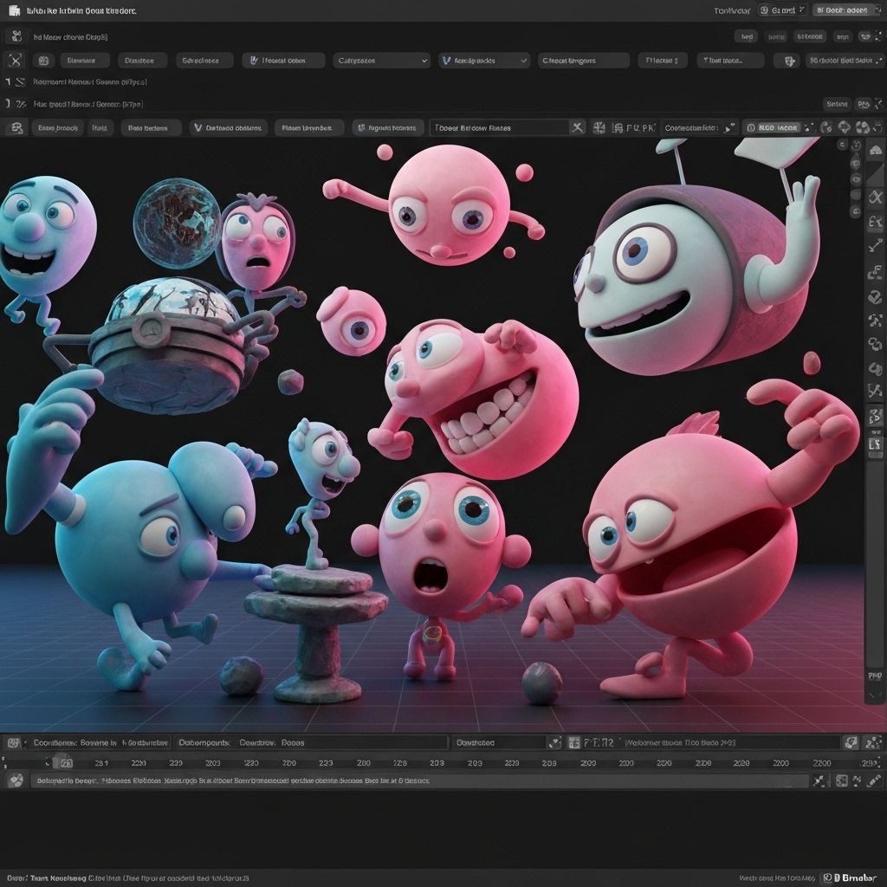
Task: Select the crossed tools icon left of the second toolbar row
Action: pyautogui.click(x=15, y=60)
